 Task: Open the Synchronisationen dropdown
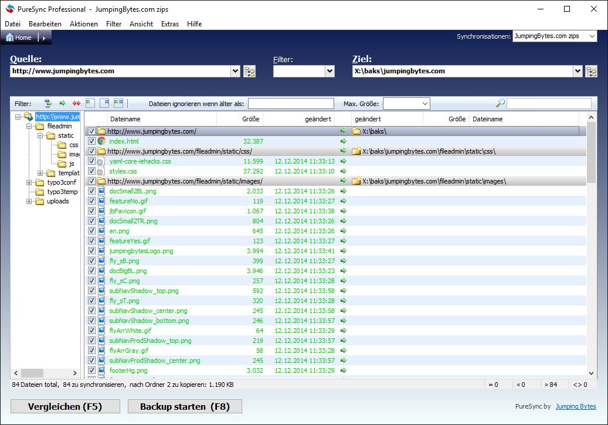(592, 36)
